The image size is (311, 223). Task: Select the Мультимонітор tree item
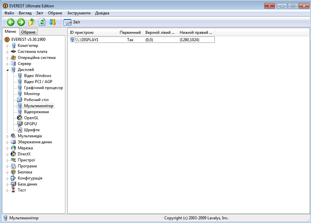point(39,106)
